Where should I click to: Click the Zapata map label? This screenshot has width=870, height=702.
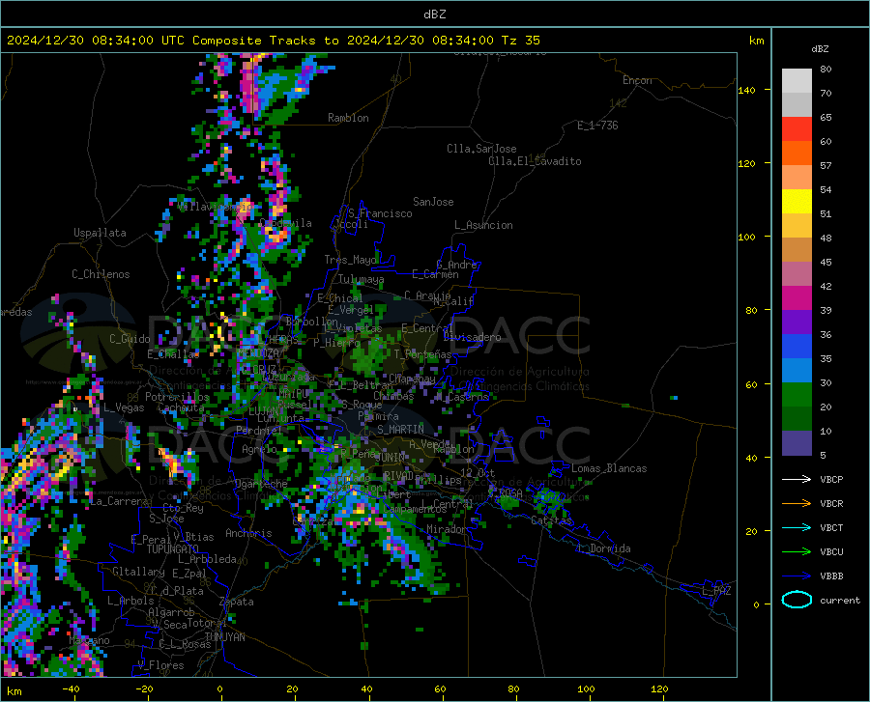[x=237, y=602]
